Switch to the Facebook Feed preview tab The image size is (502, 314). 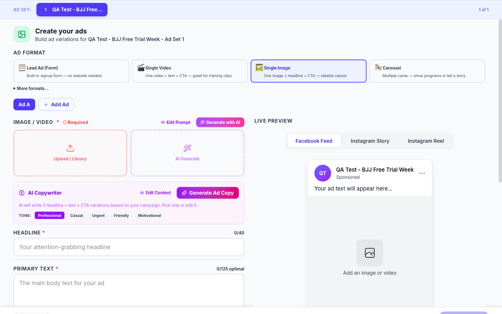coord(314,141)
